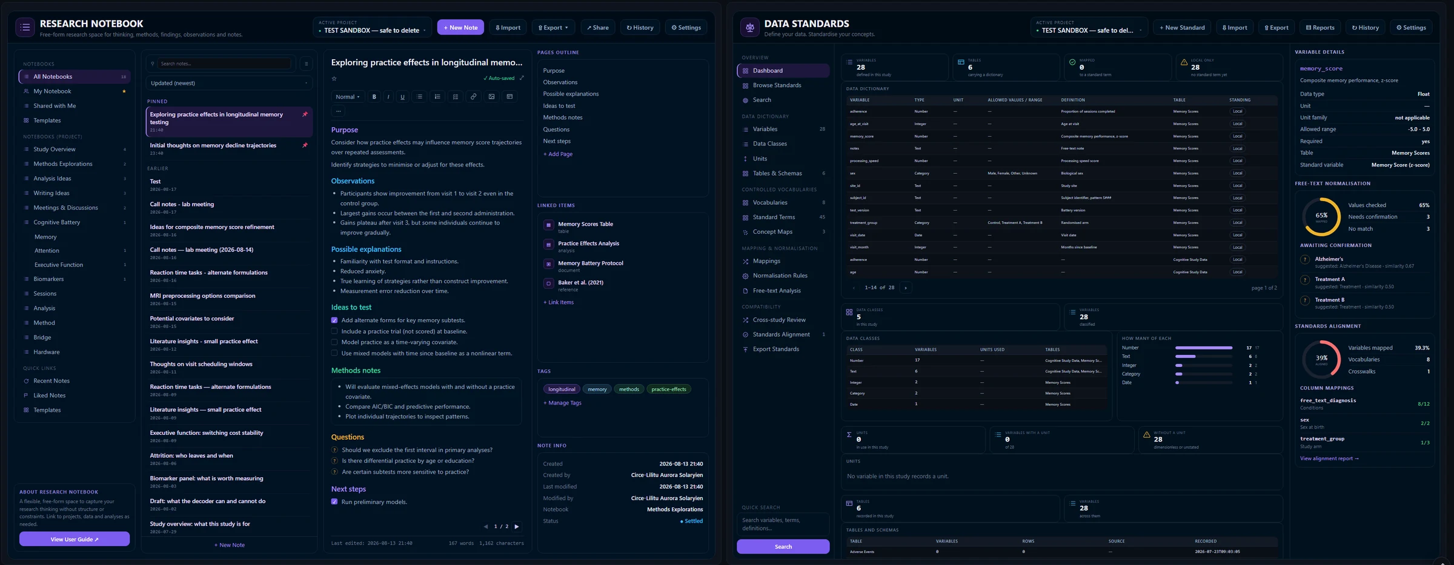Underline text in the note editor
The image size is (1454, 565).
click(402, 97)
